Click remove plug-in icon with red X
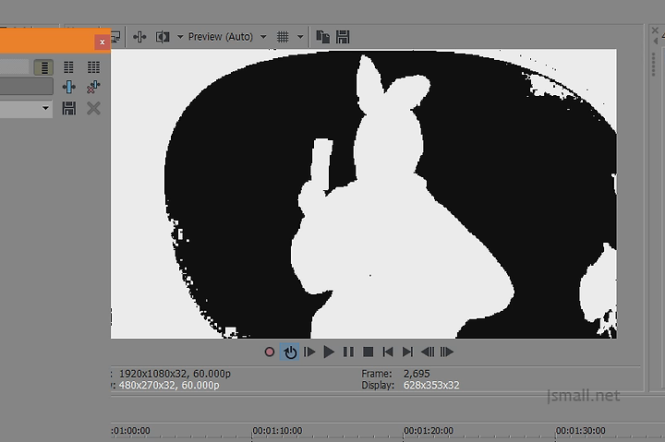The image size is (665, 442). tap(93, 88)
